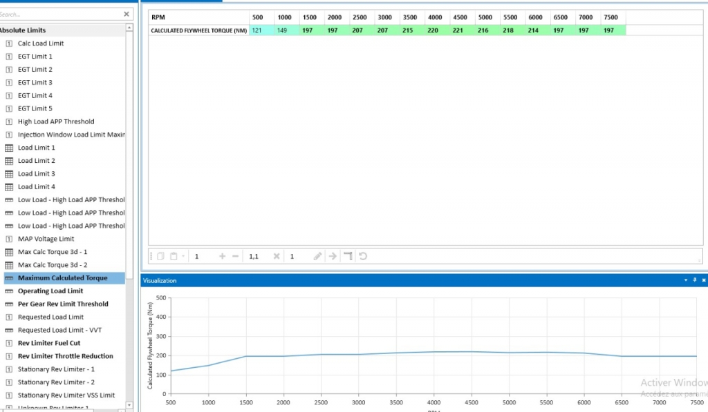This screenshot has width=708, height=412.
Task: Click the Absolute Limits category header
Action: tap(62, 30)
